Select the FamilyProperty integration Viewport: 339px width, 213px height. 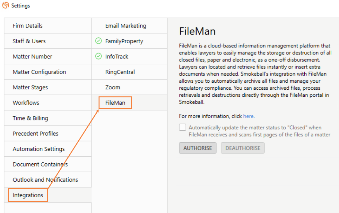129,41
